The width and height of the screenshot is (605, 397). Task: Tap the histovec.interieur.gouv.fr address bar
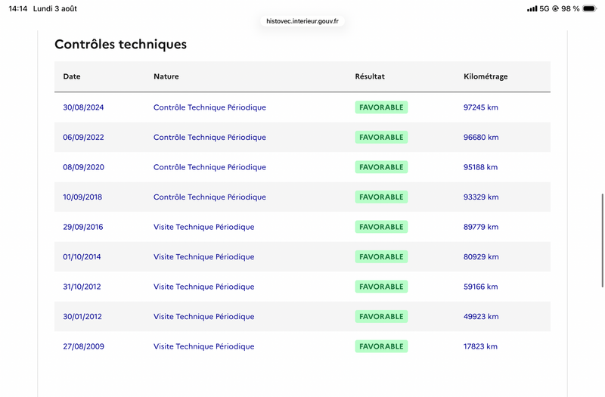coord(302,21)
